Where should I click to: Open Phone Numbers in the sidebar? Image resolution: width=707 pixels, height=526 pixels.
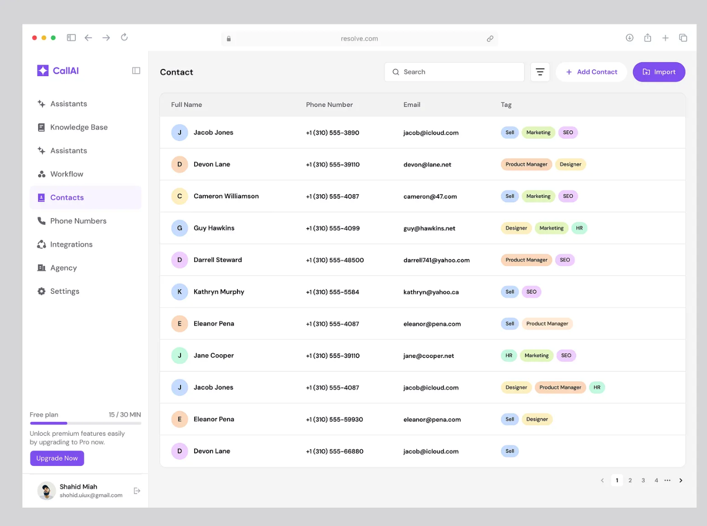pos(86,221)
